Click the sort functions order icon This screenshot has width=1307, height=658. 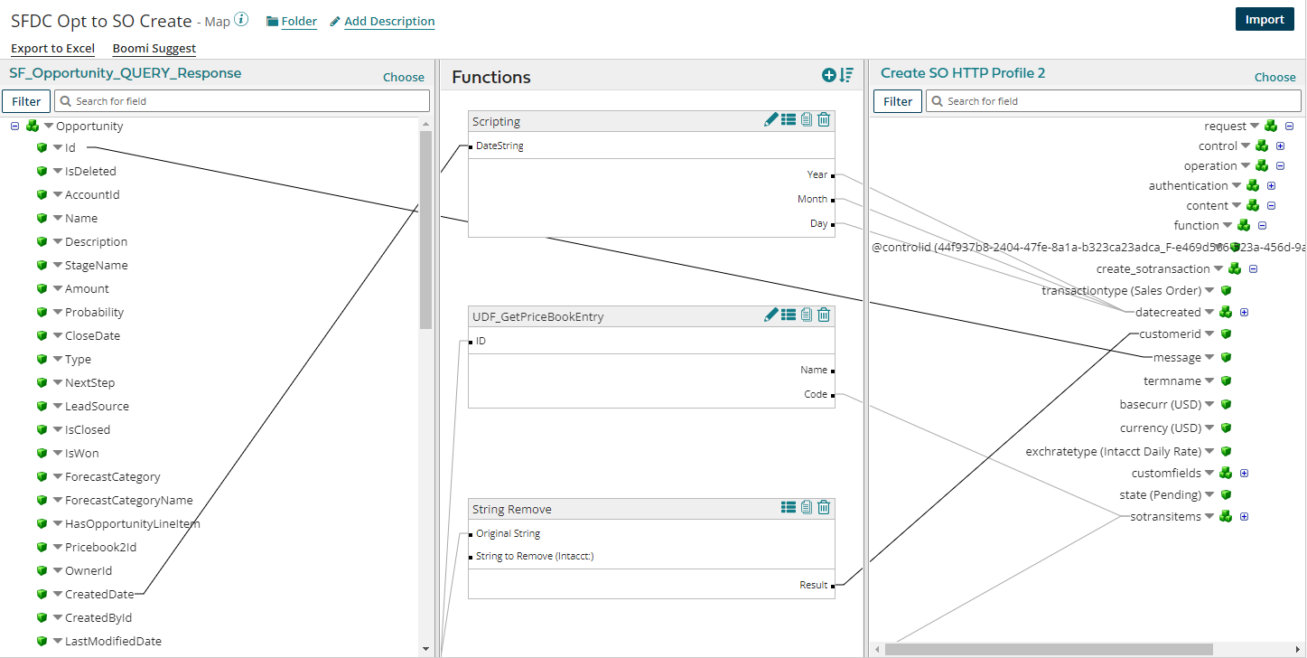click(846, 76)
